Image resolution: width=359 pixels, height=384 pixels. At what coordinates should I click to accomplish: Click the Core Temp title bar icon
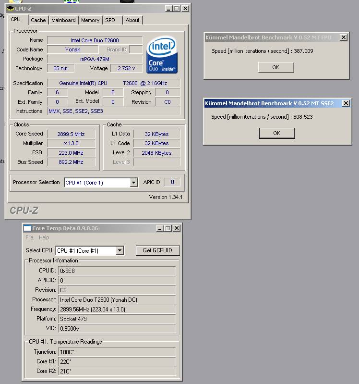pos(27,228)
